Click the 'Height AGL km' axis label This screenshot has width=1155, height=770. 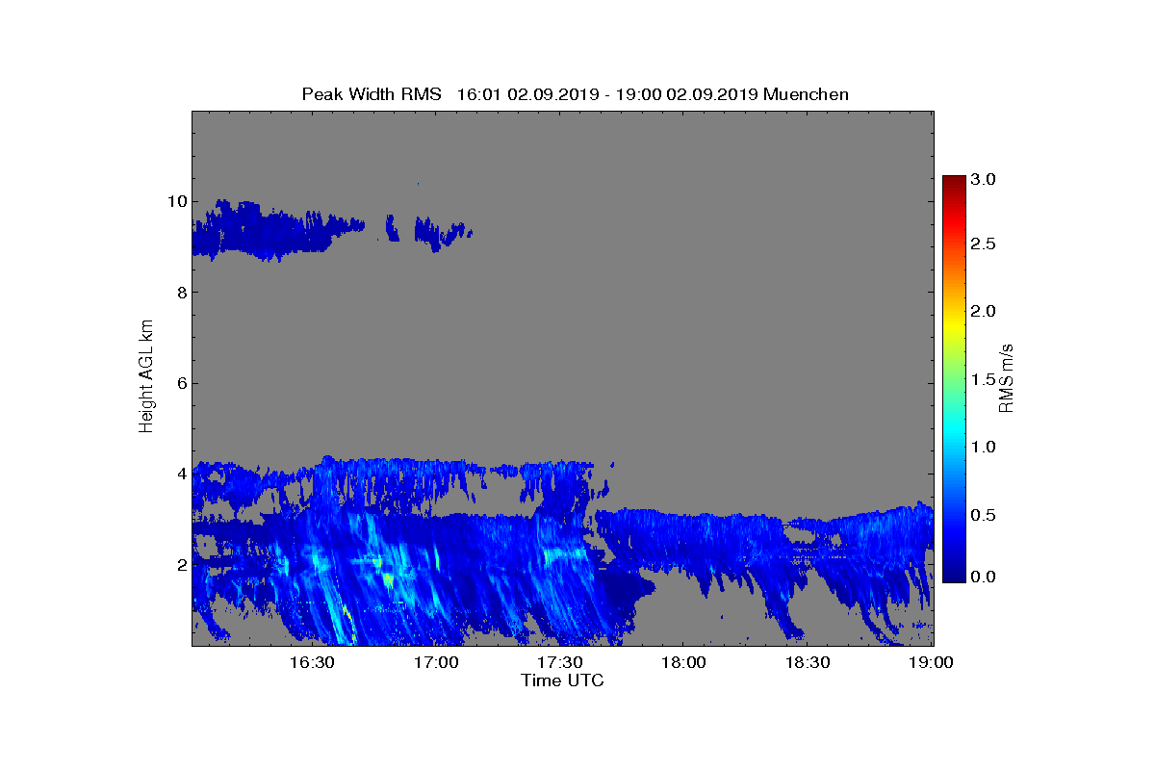[x=146, y=377]
